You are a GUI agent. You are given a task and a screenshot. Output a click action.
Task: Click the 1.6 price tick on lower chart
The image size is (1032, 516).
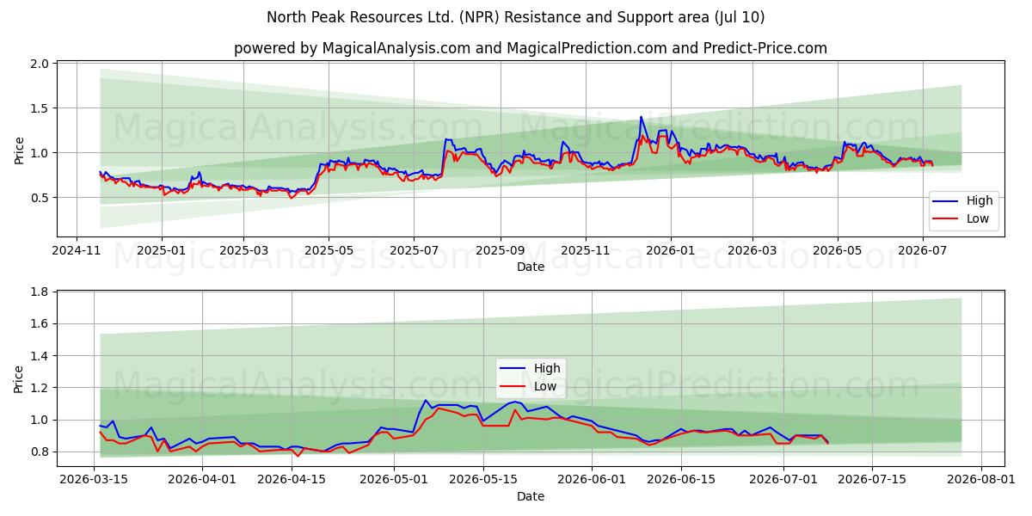[39, 324]
